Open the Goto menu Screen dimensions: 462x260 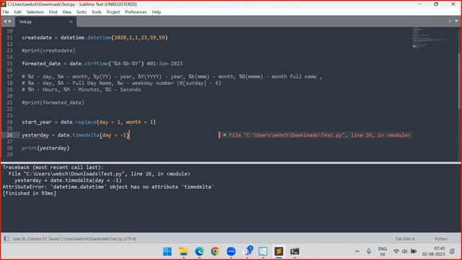pyautogui.click(x=82, y=12)
